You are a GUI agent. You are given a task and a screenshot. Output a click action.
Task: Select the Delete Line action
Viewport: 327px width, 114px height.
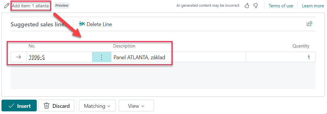pyautogui.click(x=95, y=24)
